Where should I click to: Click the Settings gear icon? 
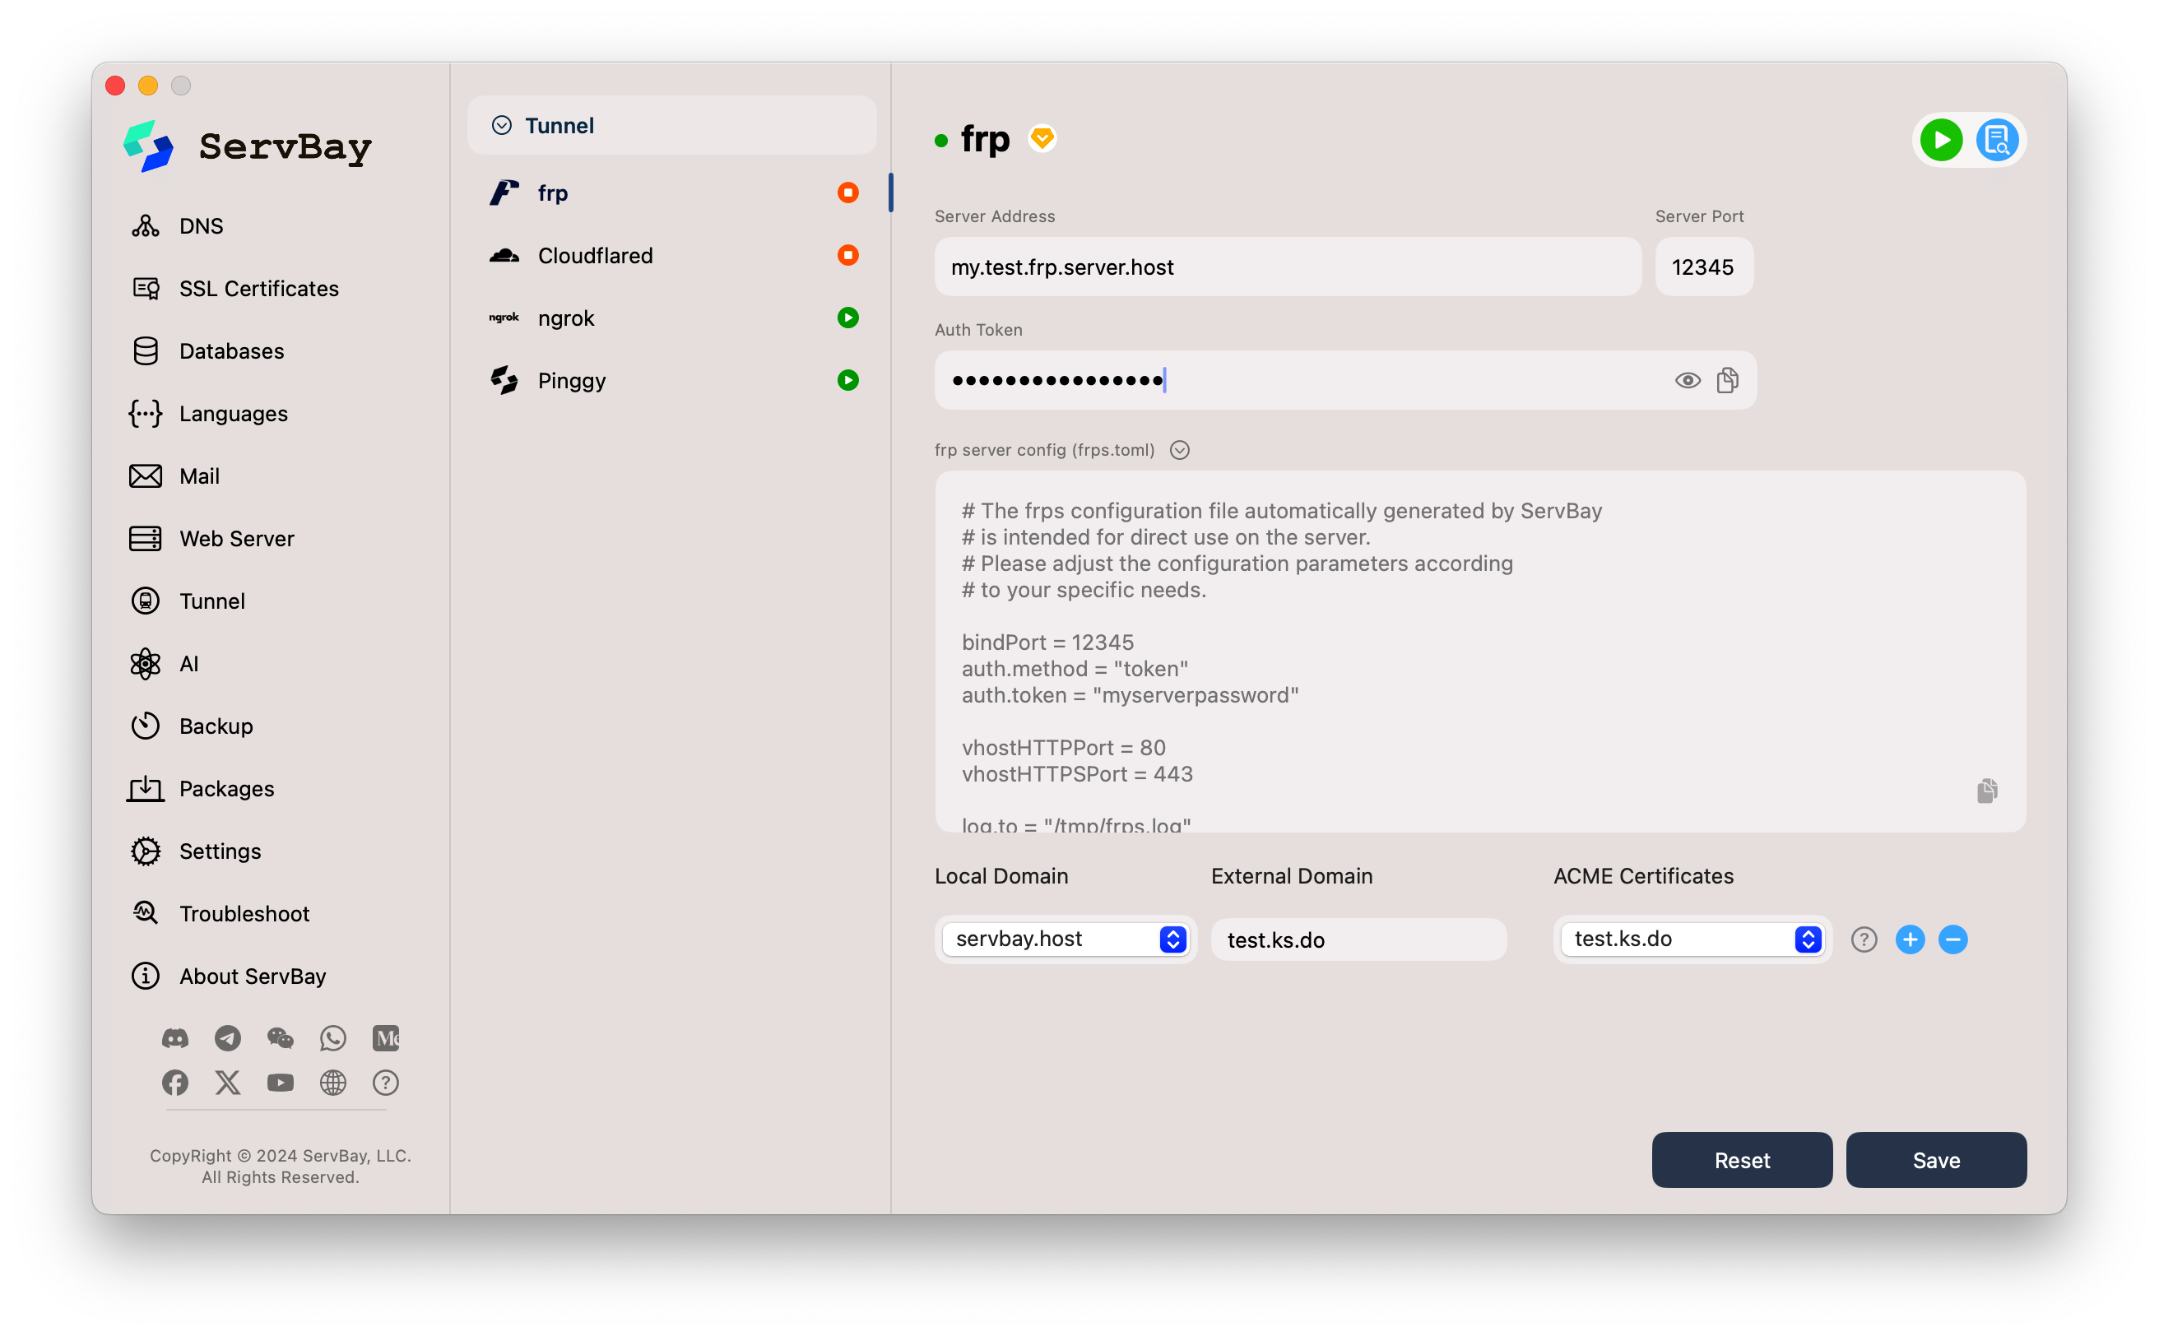click(146, 851)
